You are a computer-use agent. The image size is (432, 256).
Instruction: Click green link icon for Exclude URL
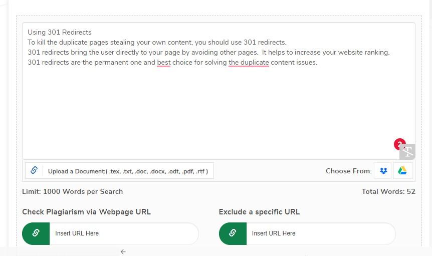click(x=233, y=233)
